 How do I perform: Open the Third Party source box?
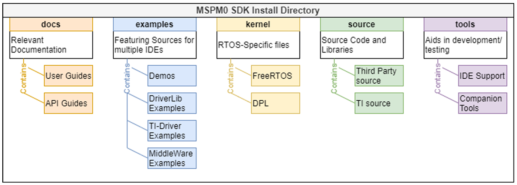[379, 76]
